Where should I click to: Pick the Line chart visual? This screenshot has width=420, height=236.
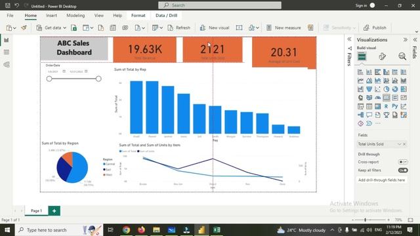pyautogui.click(x=360, y=81)
